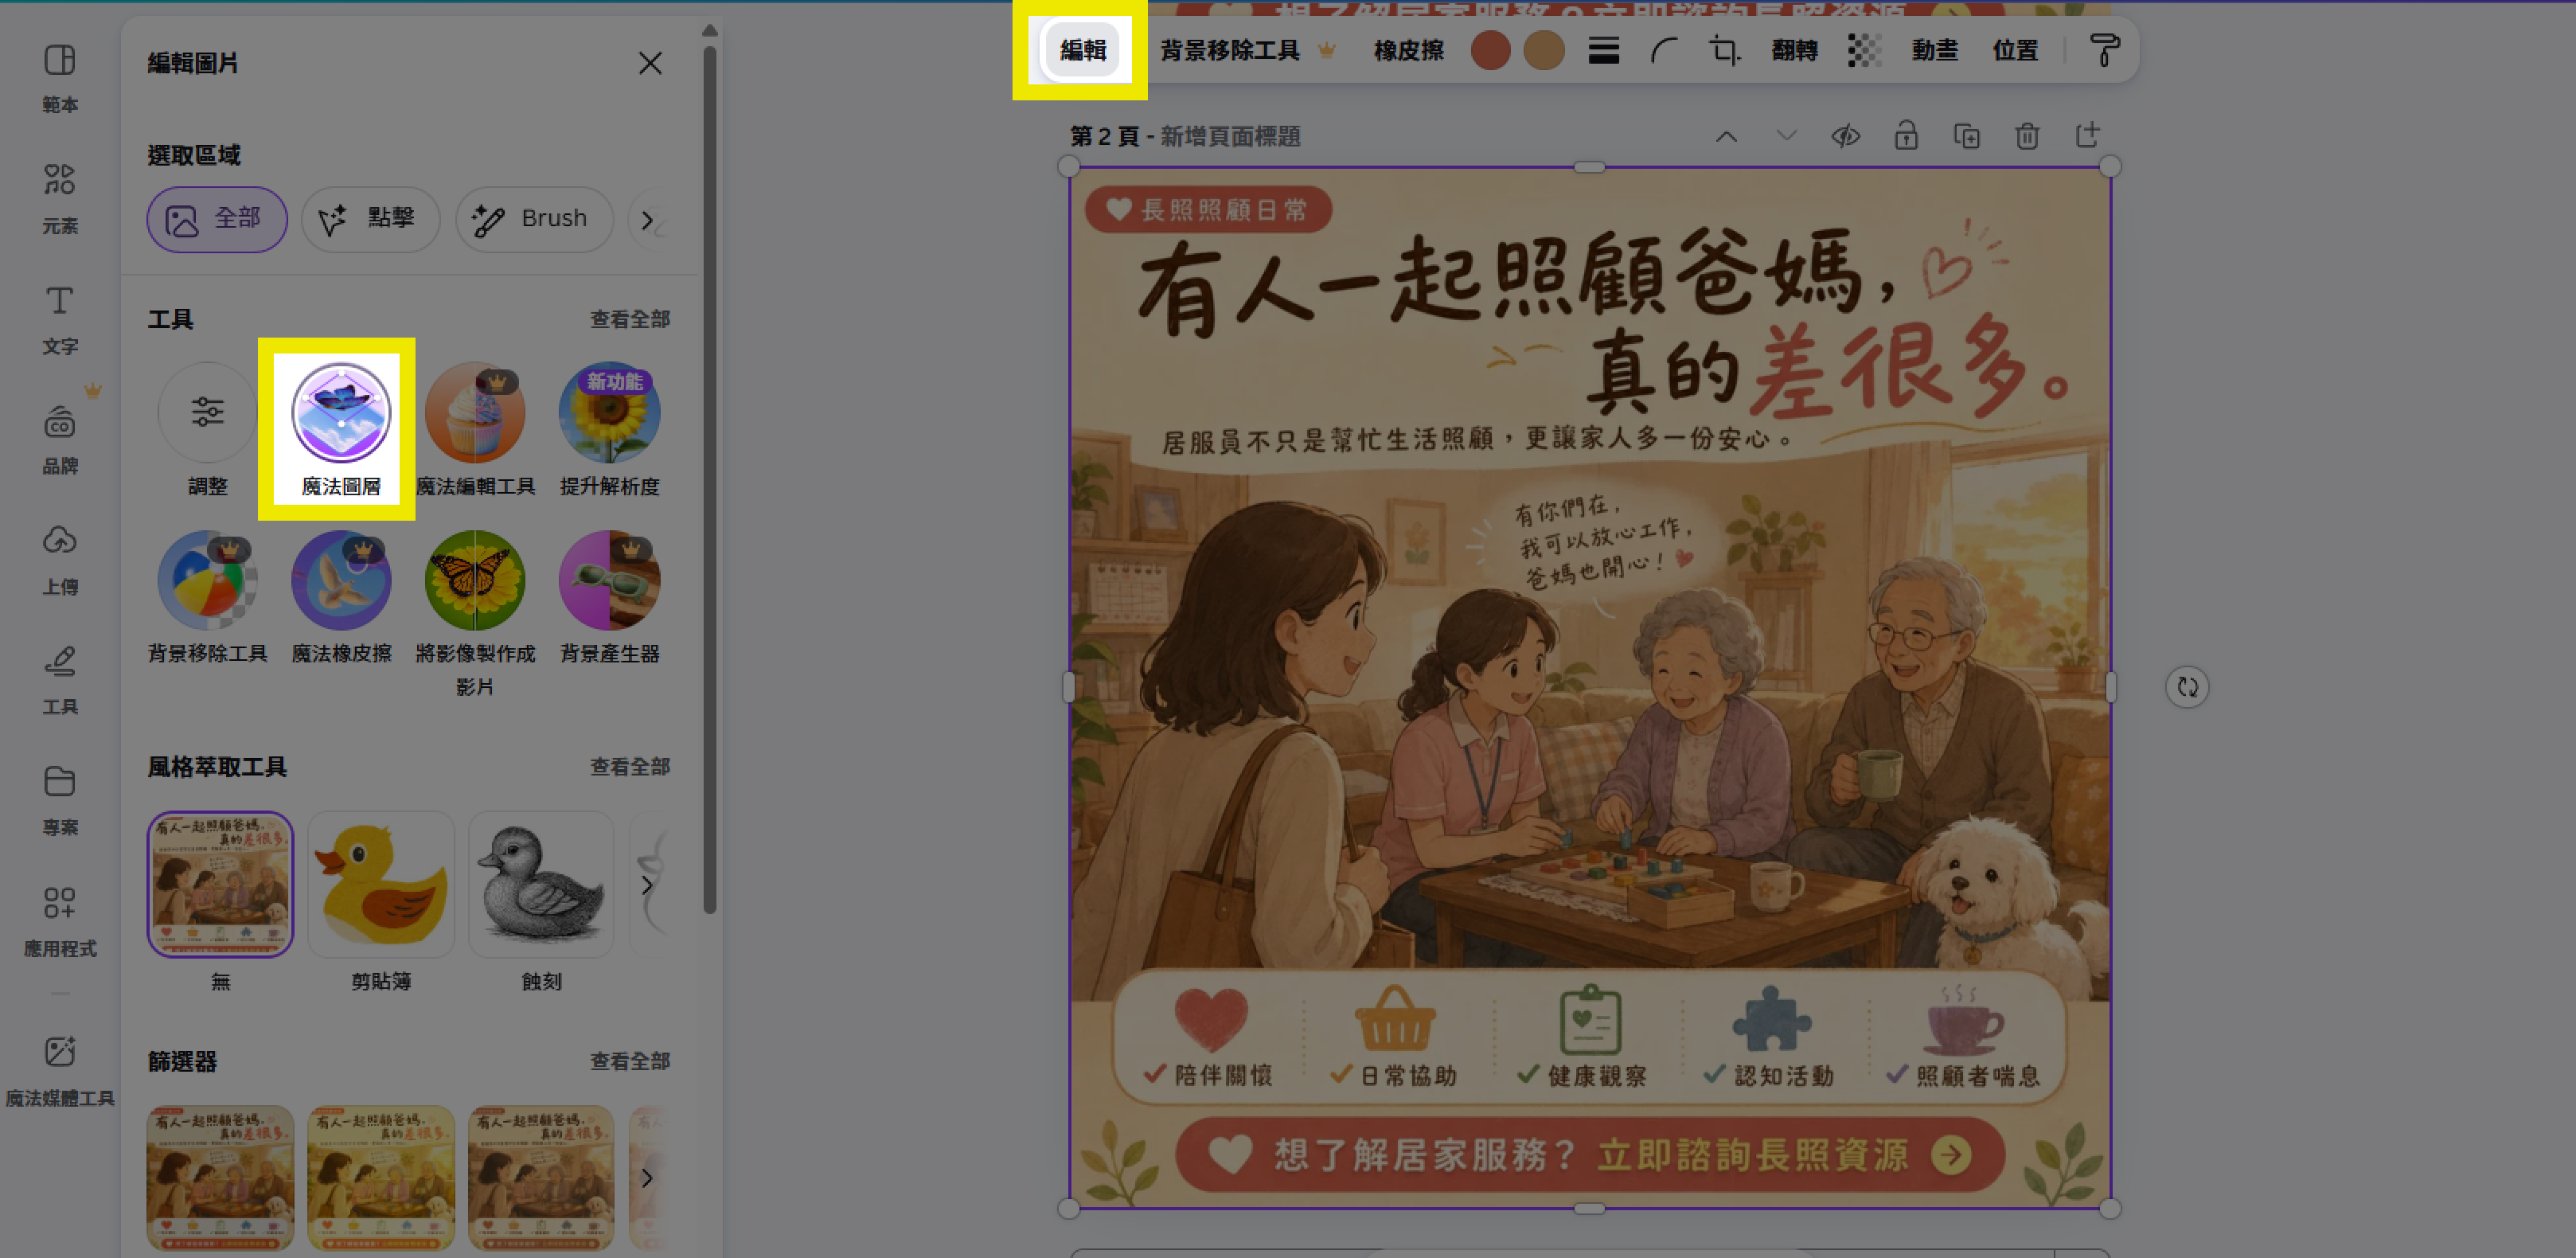The height and width of the screenshot is (1258, 2576).
Task: Move page 2 up with chevron
Action: coord(1726,136)
